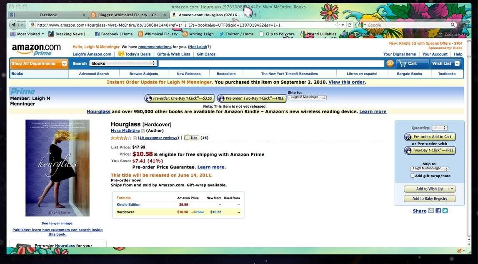Viewport: 478px width, 264px height.
Task: Click the Hourglass book cover image
Action: pyautogui.click(x=58, y=168)
